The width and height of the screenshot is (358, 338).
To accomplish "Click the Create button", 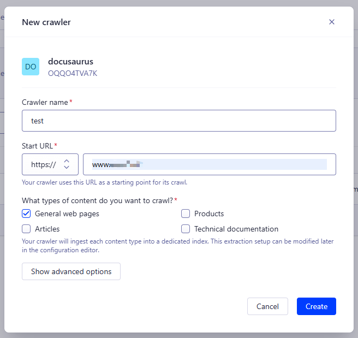I will [316, 306].
